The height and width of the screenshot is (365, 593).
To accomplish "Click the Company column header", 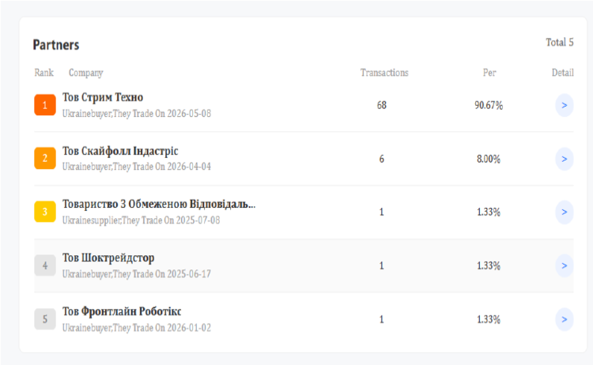I will [x=86, y=73].
